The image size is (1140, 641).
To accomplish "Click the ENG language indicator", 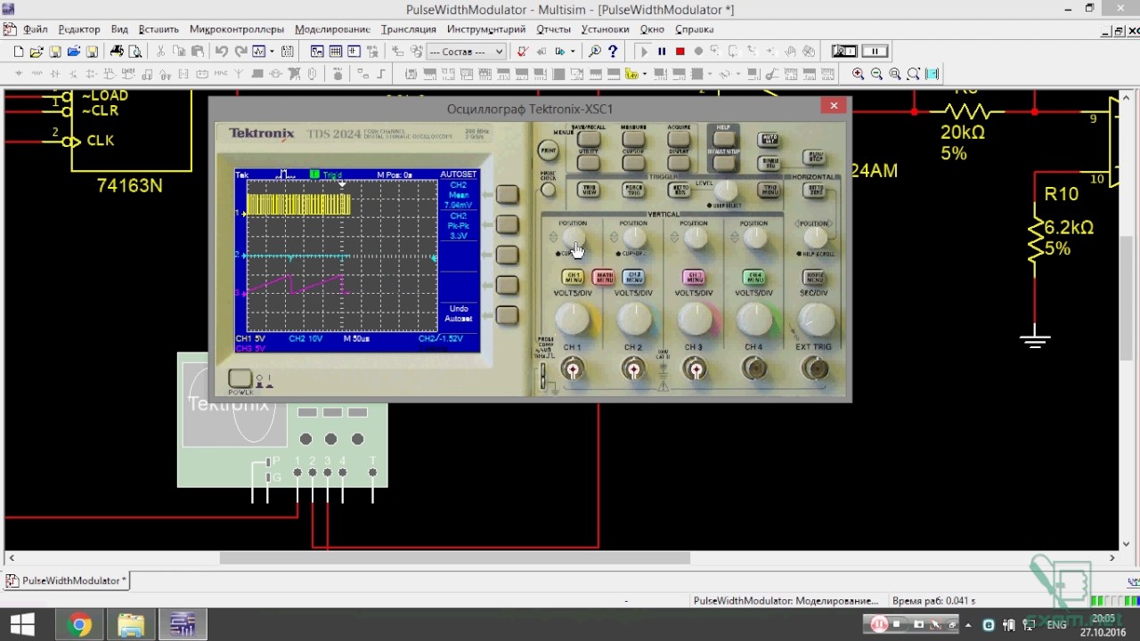I will 1056,625.
